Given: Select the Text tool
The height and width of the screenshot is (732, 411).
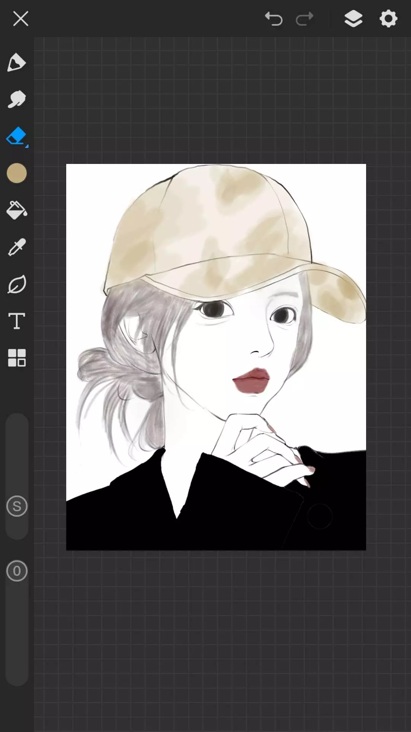Looking at the screenshot, I should coord(17,321).
